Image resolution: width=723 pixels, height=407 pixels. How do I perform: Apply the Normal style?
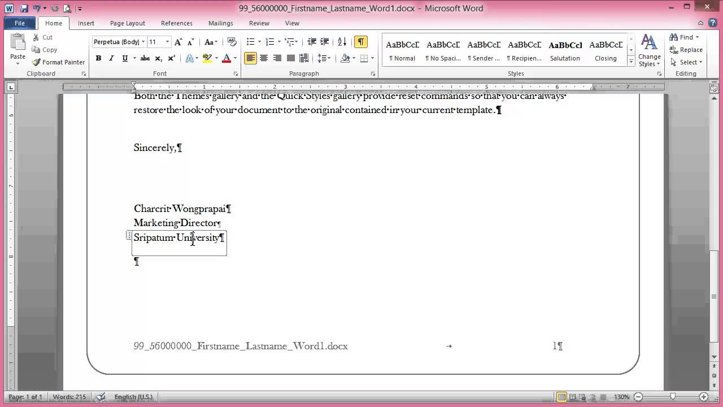point(402,50)
